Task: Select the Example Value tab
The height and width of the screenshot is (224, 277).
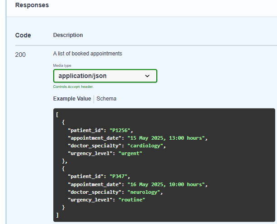Action: [x=72, y=99]
